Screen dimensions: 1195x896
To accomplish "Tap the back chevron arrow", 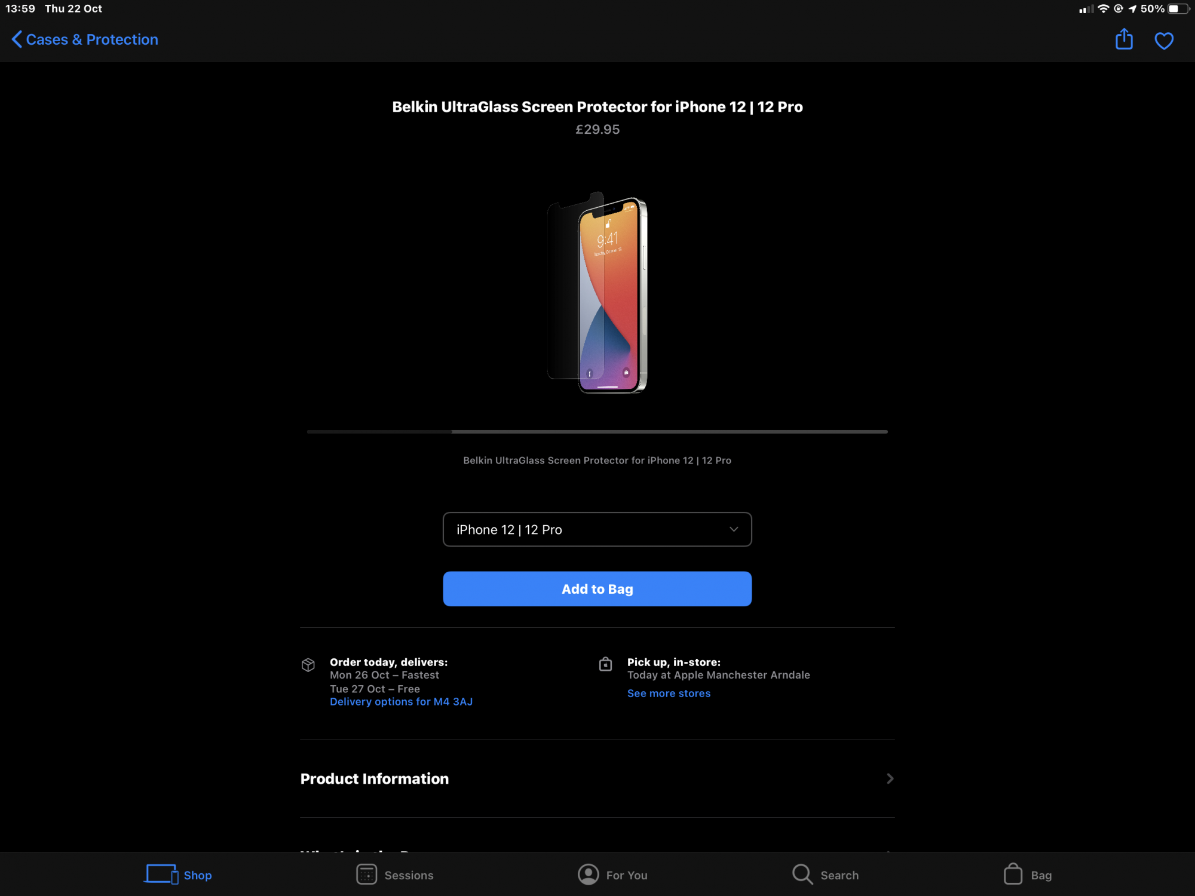I will 17,39.
